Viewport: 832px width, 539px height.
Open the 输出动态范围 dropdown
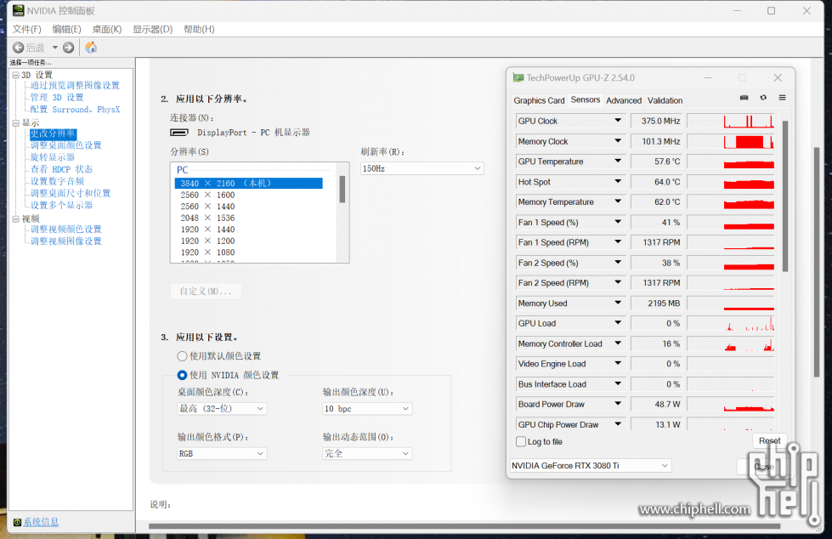(367, 453)
